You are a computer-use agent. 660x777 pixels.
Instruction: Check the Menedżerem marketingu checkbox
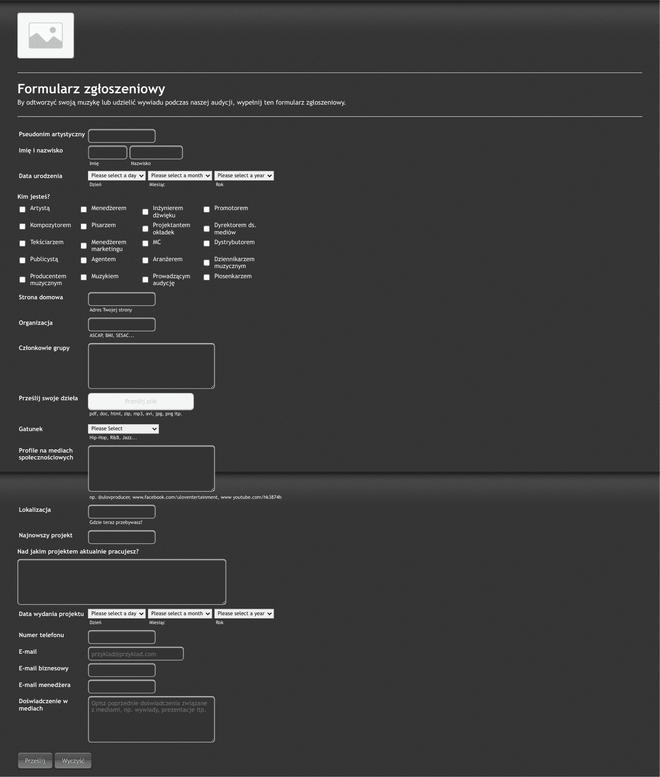pos(84,246)
